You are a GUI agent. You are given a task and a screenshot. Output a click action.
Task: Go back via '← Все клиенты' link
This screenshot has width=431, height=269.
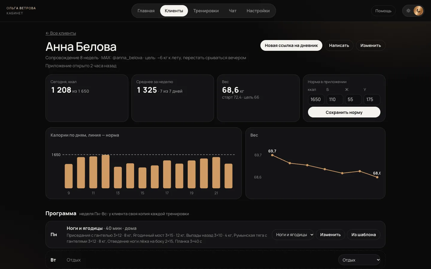(x=61, y=33)
